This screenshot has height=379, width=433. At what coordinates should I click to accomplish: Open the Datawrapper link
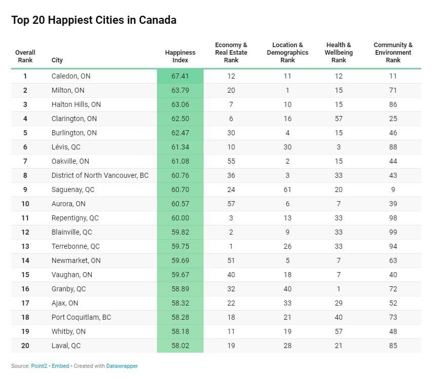(x=122, y=366)
